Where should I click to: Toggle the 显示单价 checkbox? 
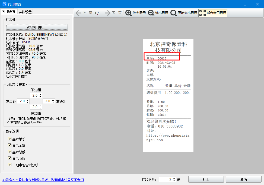coord(9,139)
